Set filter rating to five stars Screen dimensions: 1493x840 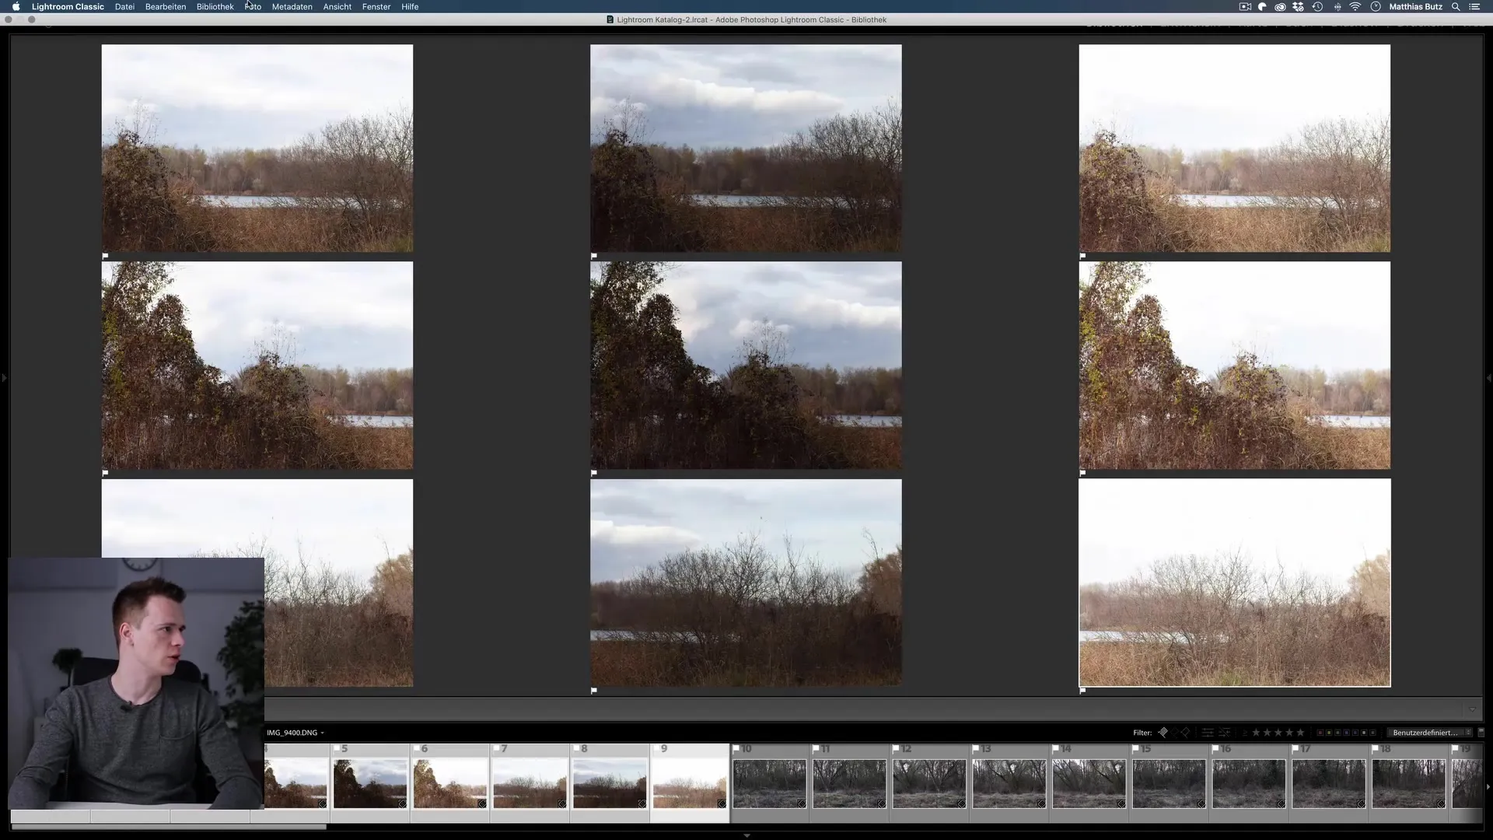click(1300, 733)
